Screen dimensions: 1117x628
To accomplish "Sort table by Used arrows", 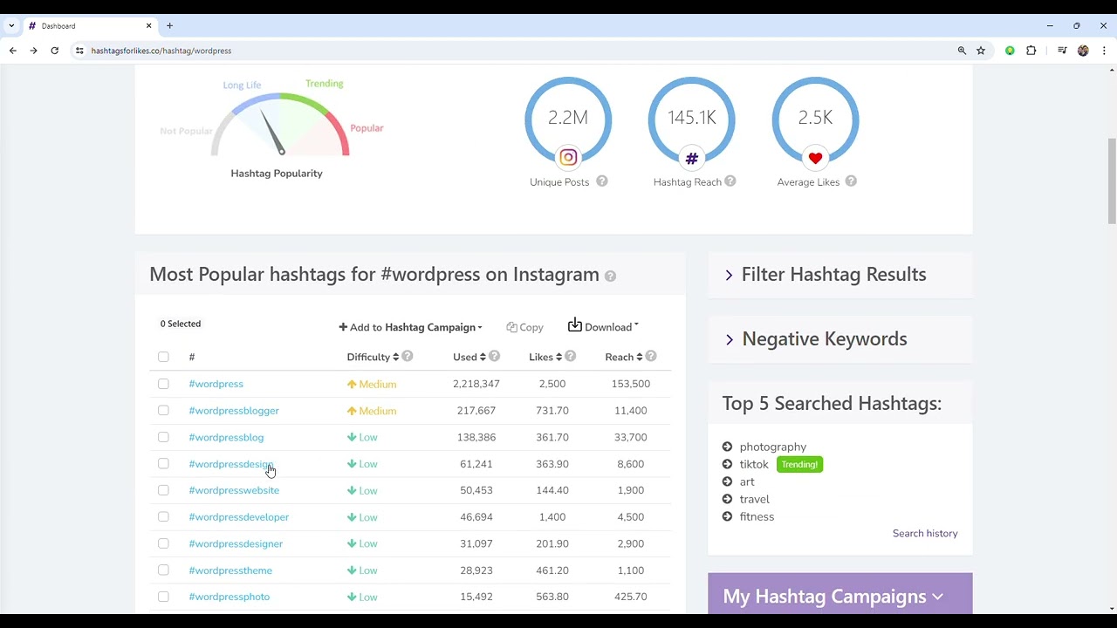I will [483, 357].
